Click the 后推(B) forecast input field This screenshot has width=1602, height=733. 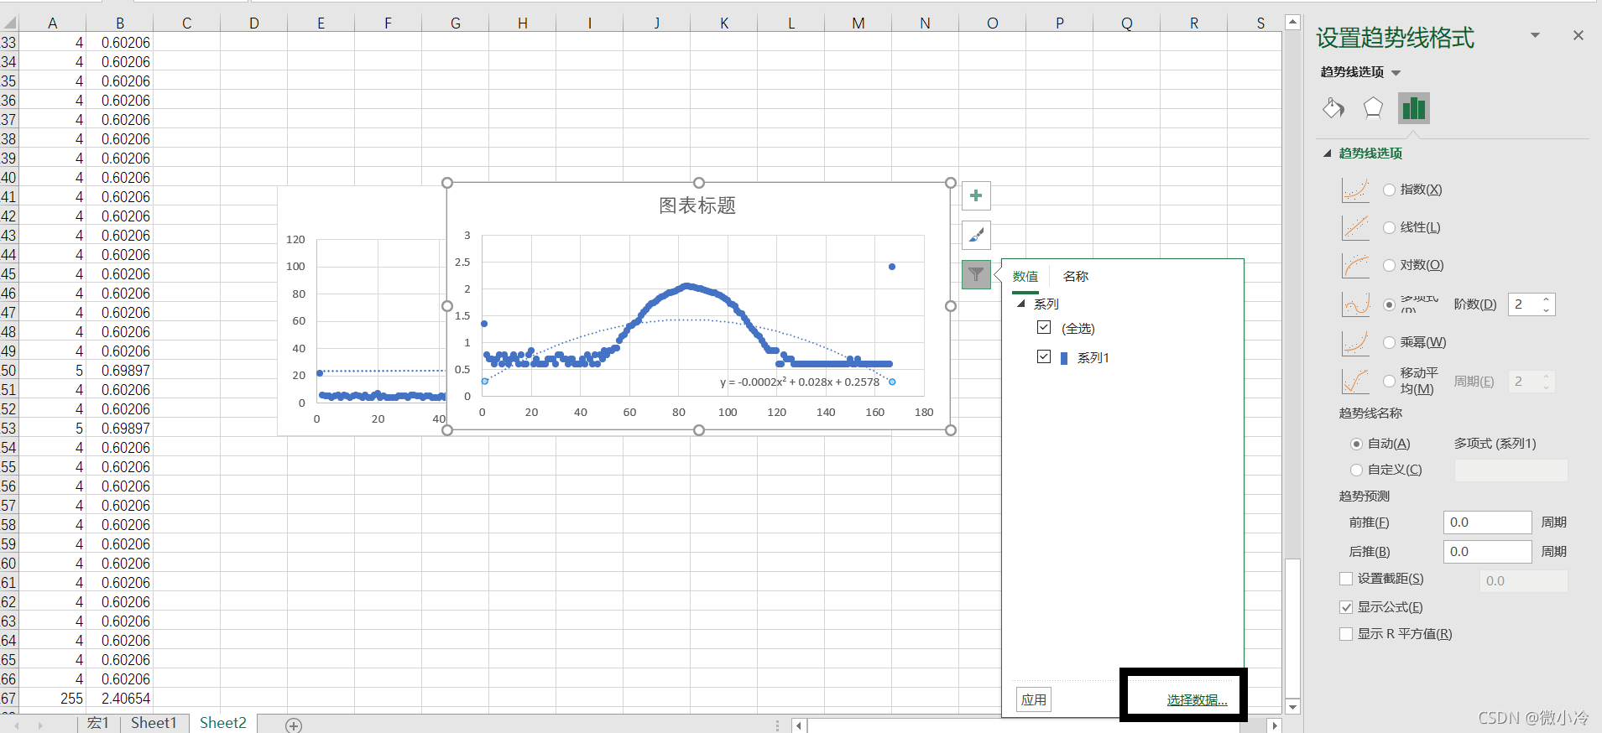coord(1488,552)
